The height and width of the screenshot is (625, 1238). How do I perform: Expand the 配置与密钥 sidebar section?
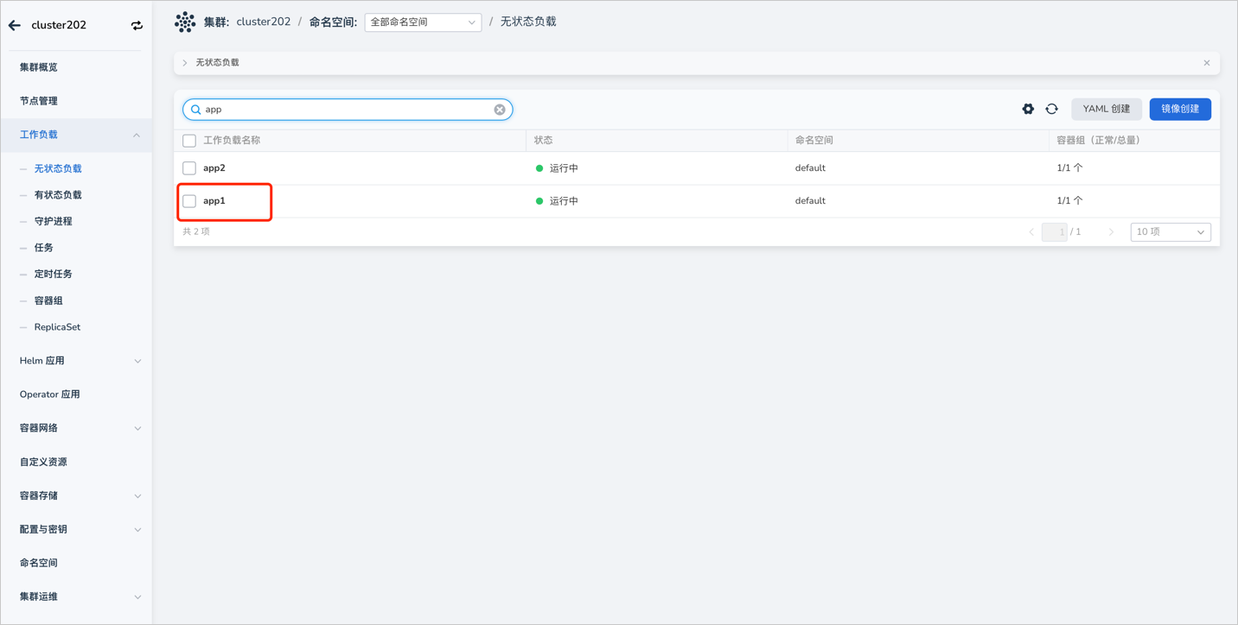point(137,530)
